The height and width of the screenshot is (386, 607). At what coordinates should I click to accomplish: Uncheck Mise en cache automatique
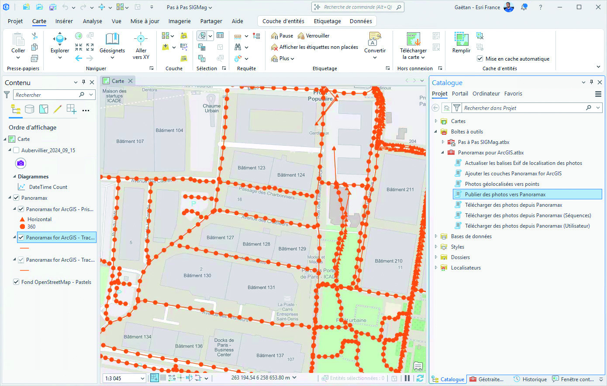(x=480, y=58)
